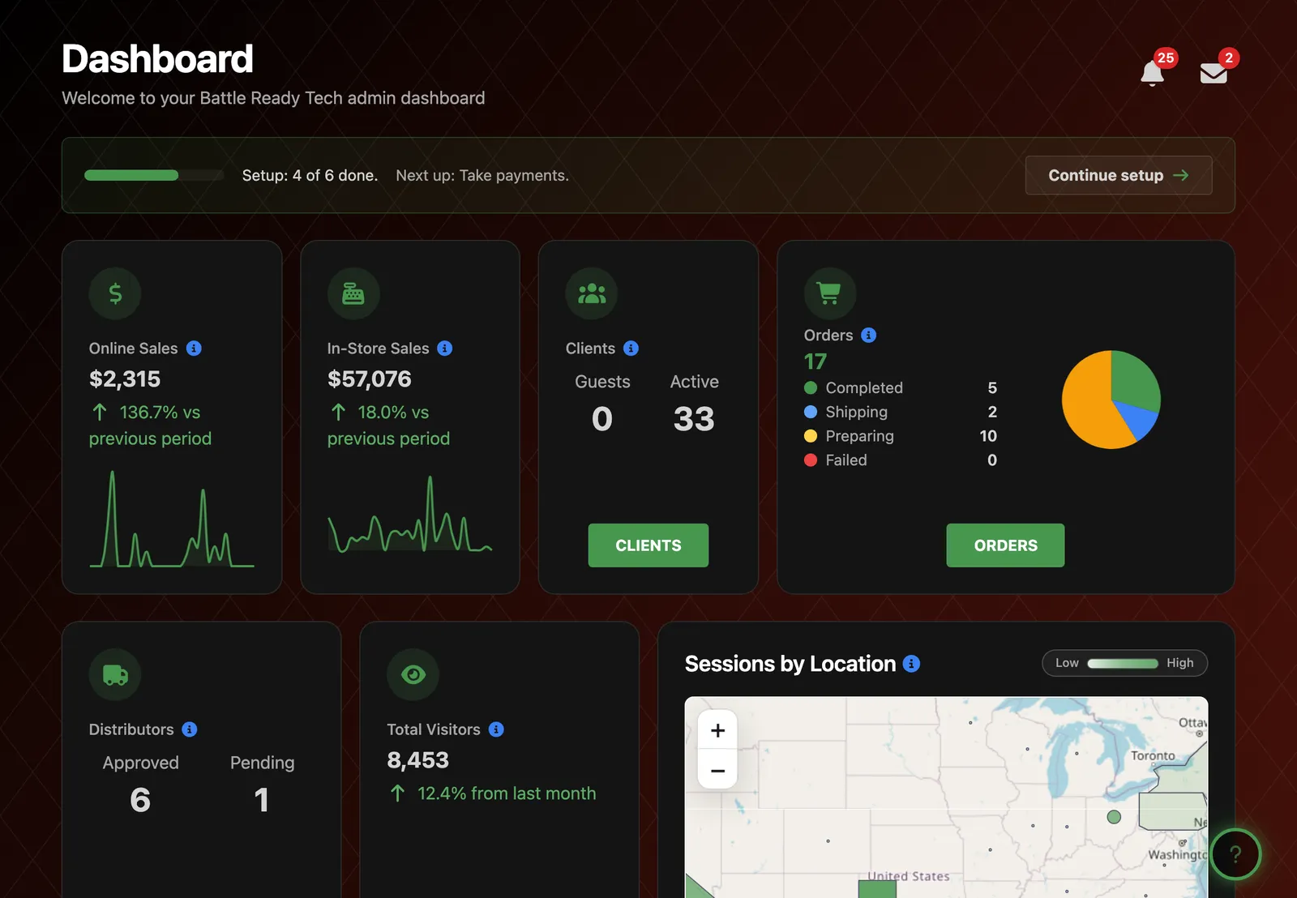Click the setup progress bar
This screenshot has height=898, width=1297.
[154, 175]
